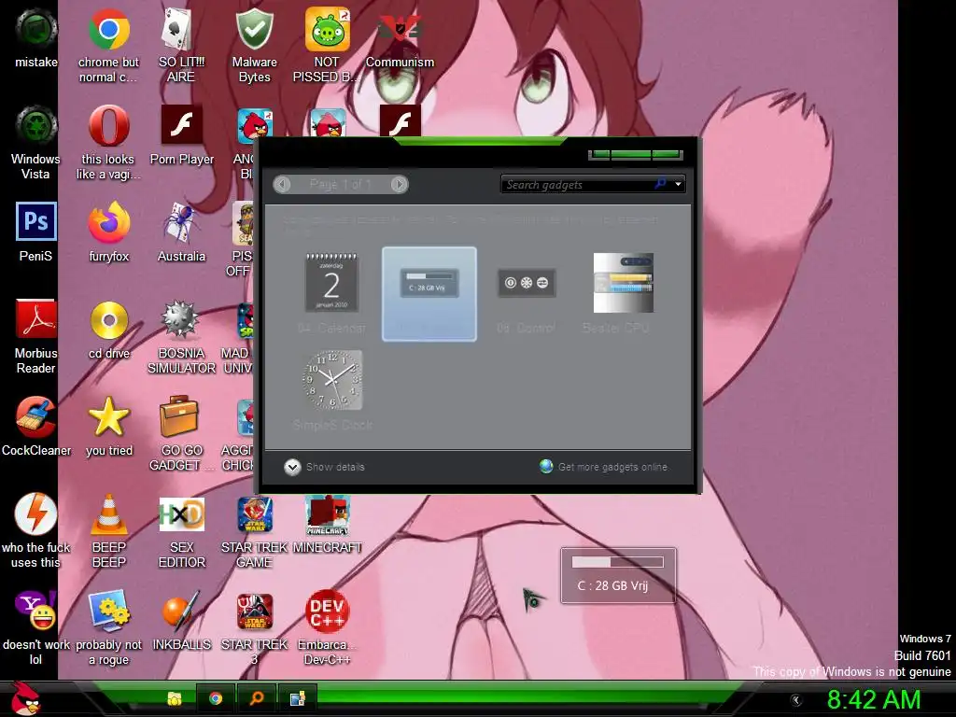Go to previous page in gadget gallery
This screenshot has width=956, height=717.
pos(282,184)
